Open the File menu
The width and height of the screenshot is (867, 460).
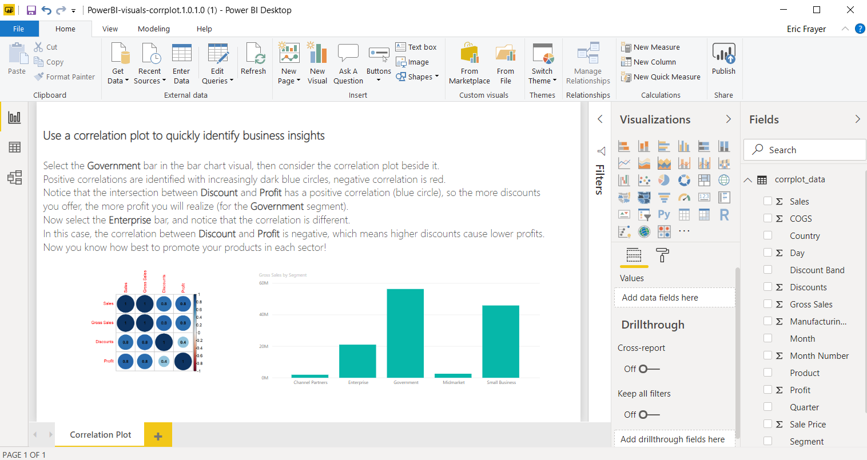(19, 29)
